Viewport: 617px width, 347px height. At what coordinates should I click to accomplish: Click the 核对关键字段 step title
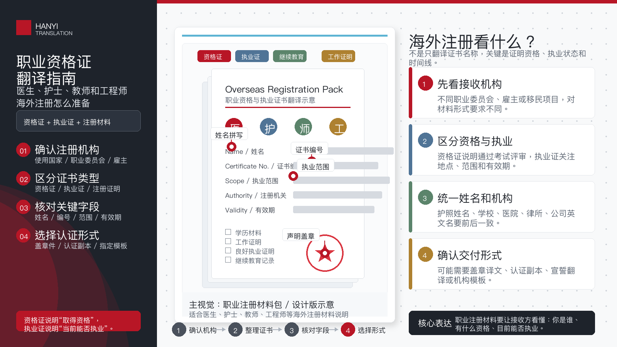click(67, 207)
